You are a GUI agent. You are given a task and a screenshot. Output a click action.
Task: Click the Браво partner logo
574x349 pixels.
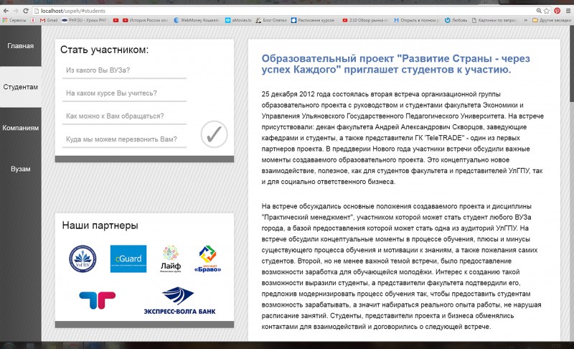[207, 259]
